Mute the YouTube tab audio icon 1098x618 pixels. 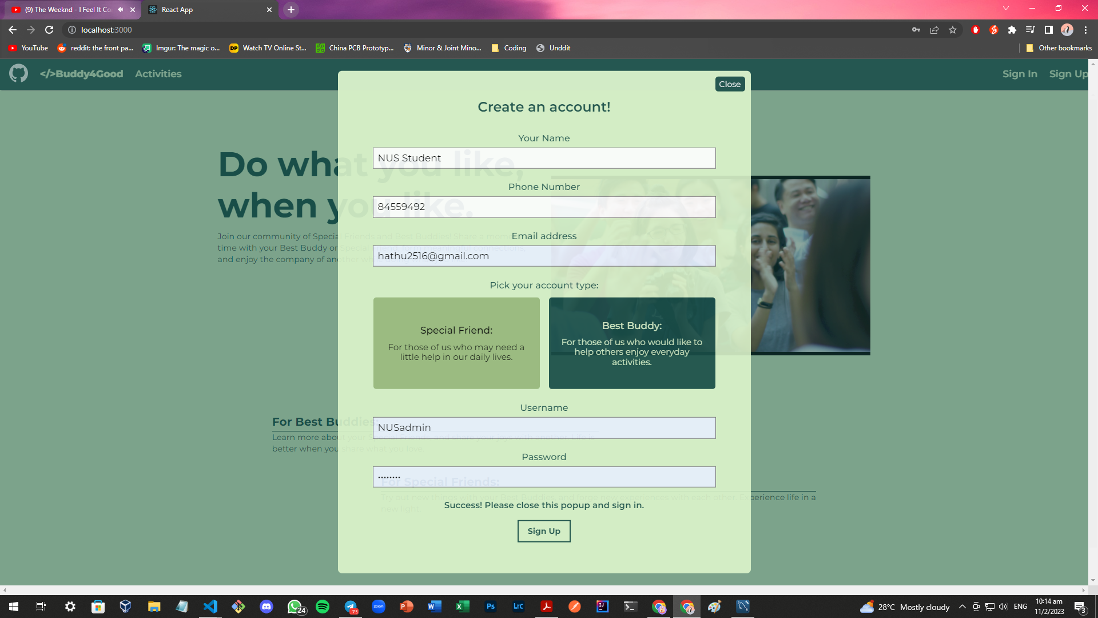click(x=120, y=10)
